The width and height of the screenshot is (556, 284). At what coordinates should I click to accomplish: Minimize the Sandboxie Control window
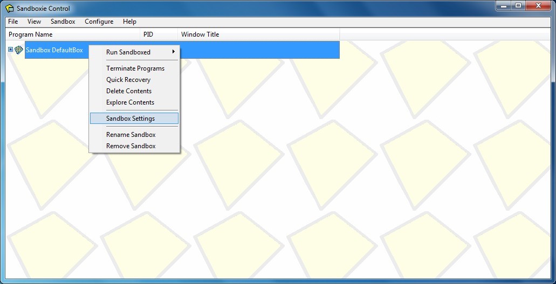click(504, 6)
